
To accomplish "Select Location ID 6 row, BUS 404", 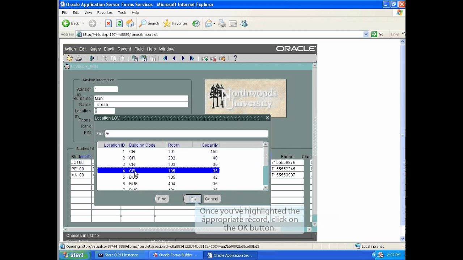I will pos(158,184).
